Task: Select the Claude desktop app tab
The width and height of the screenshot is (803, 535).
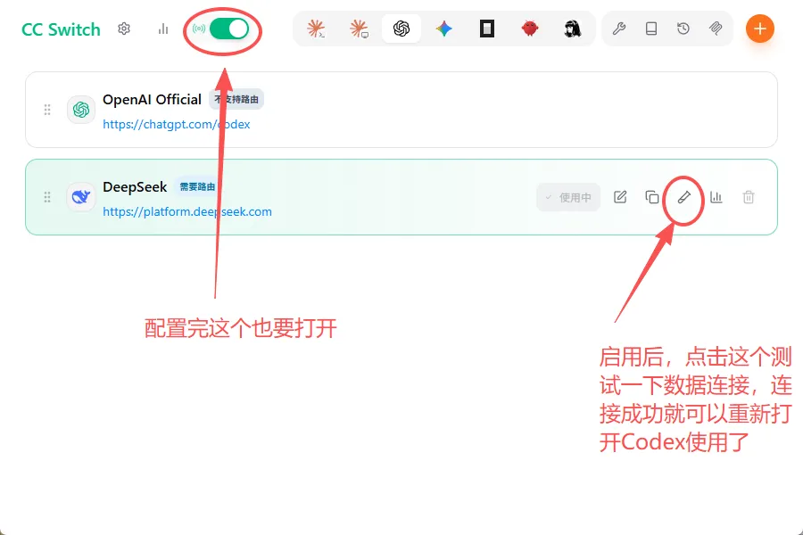Action: [359, 29]
